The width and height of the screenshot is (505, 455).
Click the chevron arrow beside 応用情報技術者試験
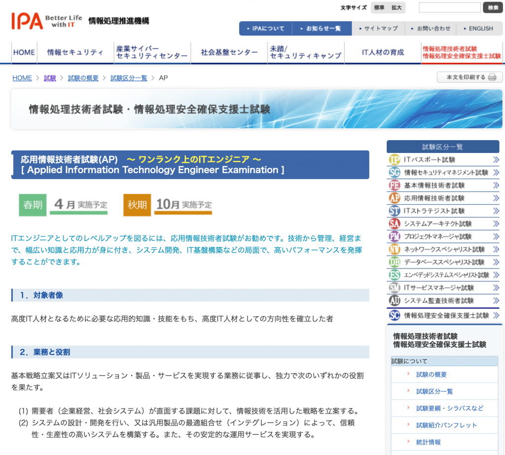point(496,198)
